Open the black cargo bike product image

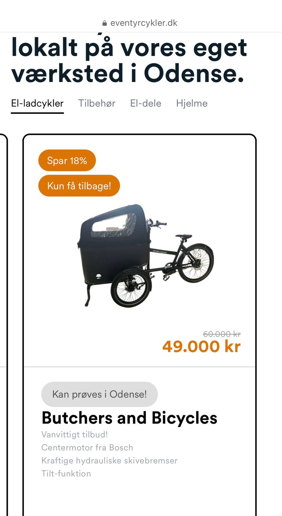(x=146, y=255)
